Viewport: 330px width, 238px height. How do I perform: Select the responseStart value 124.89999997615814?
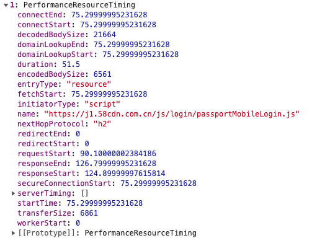pos(125,174)
